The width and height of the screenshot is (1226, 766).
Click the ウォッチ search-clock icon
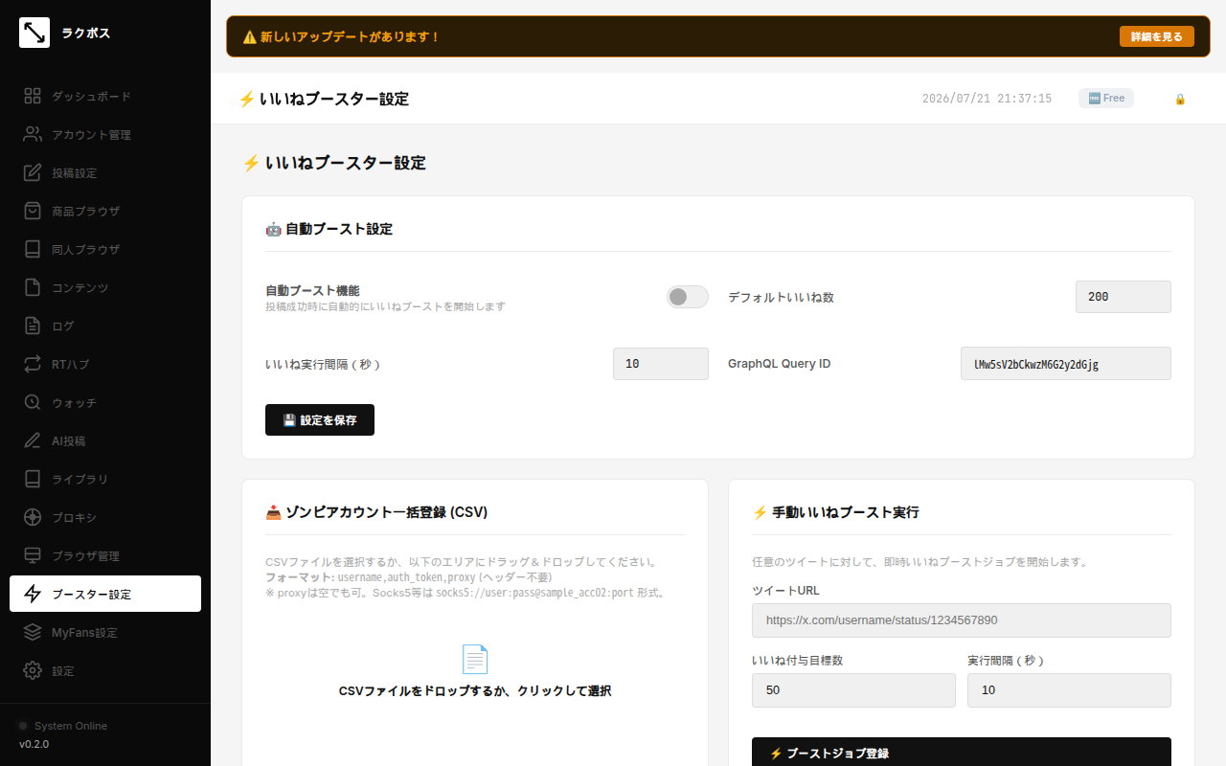tap(33, 402)
